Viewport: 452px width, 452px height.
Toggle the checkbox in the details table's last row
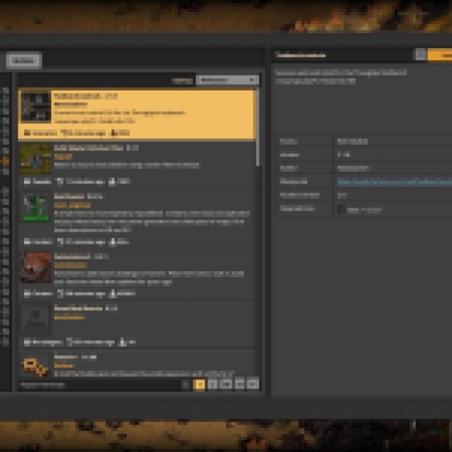(342, 210)
